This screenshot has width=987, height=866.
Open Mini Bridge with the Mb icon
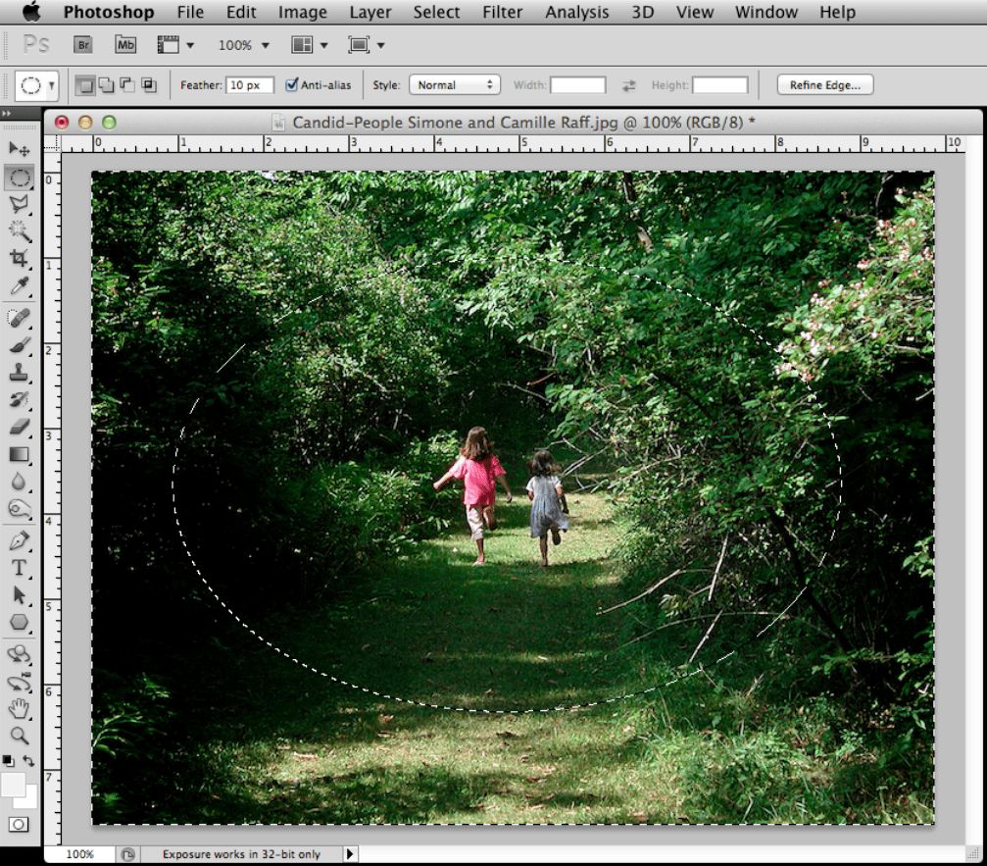click(x=125, y=45)
